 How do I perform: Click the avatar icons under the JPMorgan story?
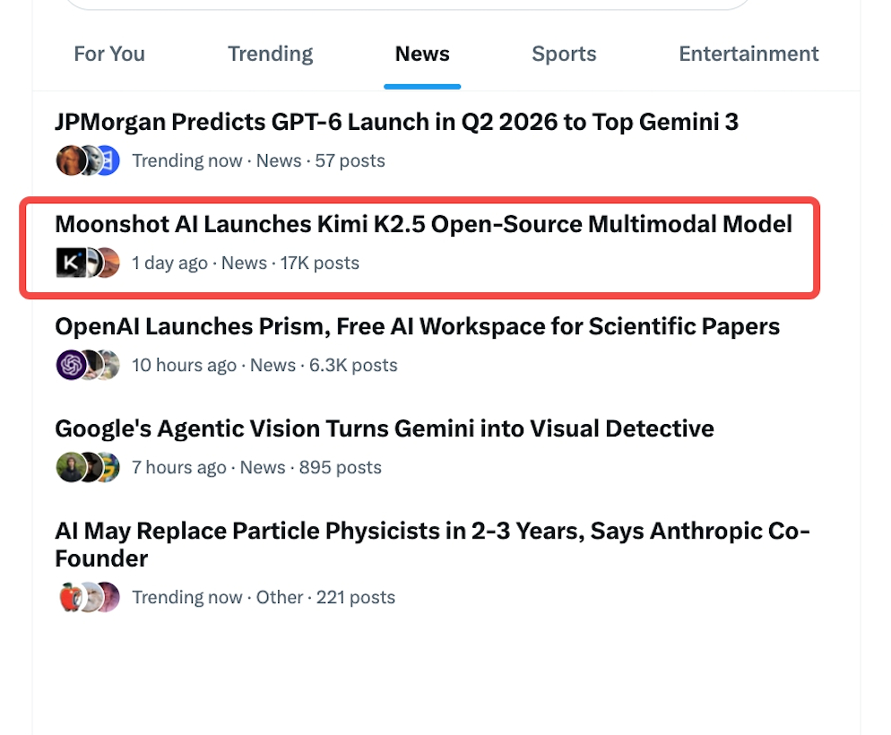coord(88,160)
